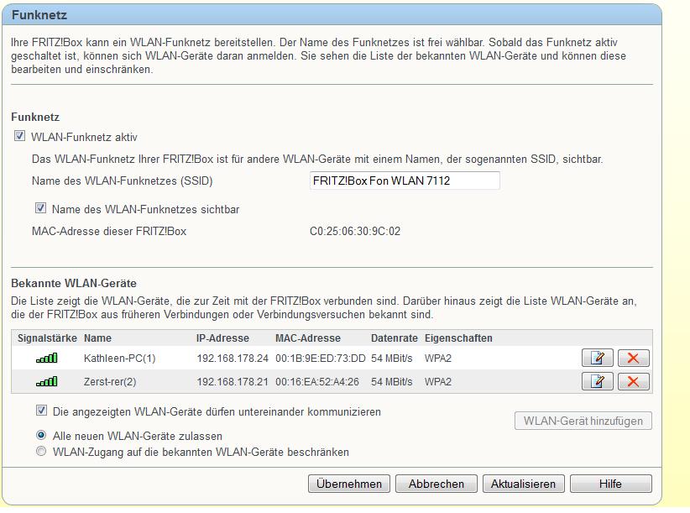Select the device name Zerst-rer(2)
690x513 pixels.
click(x=110, y=381)
